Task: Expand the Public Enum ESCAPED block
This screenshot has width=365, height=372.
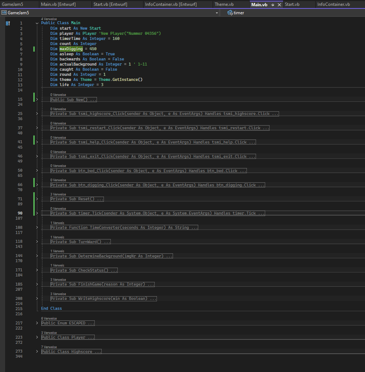Action: (x=37, y=323)
